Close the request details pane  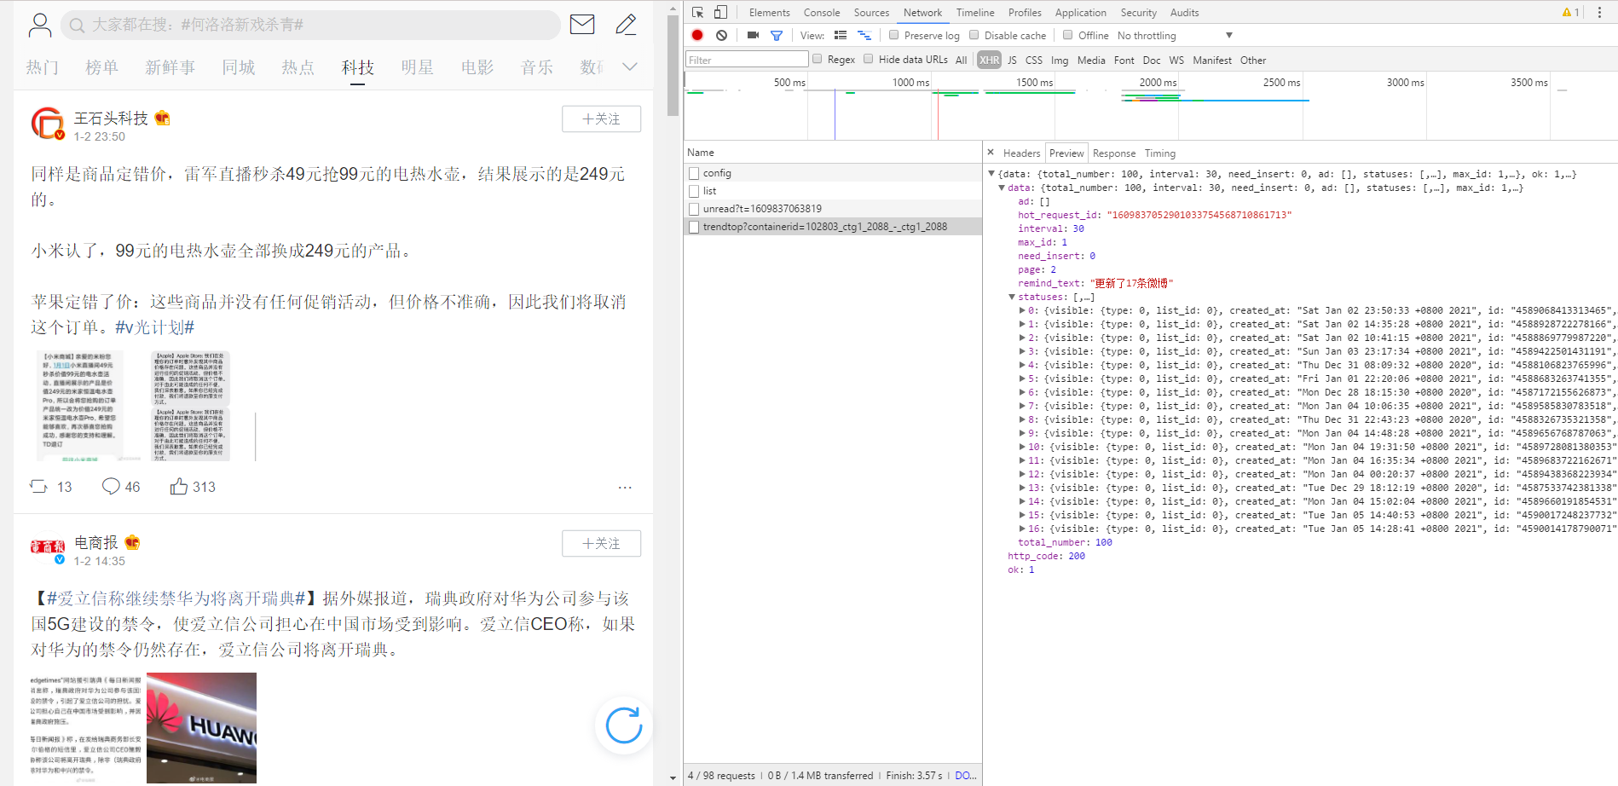991,153
